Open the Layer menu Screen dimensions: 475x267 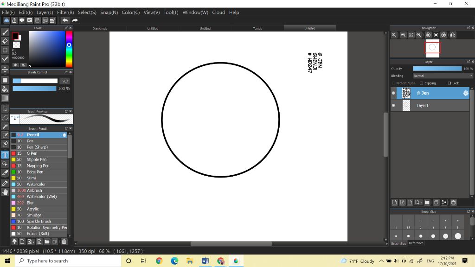tap(45, 13)
